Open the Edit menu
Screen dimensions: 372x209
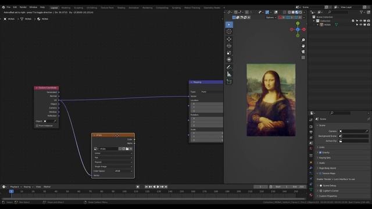tap(15, 8)
